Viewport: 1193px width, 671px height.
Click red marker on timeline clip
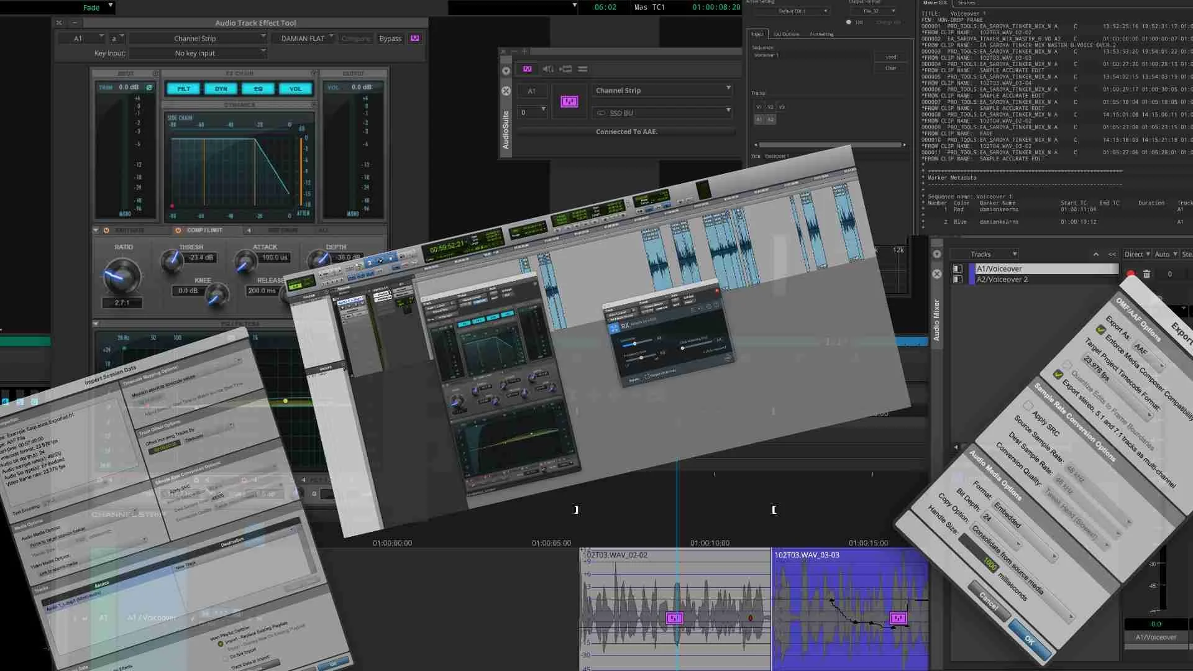(x=751, y=618)
